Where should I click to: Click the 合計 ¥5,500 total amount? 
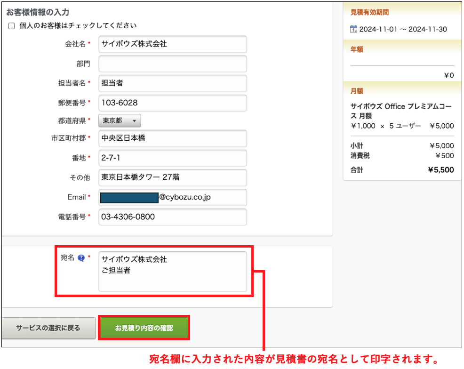coord(440,170)
